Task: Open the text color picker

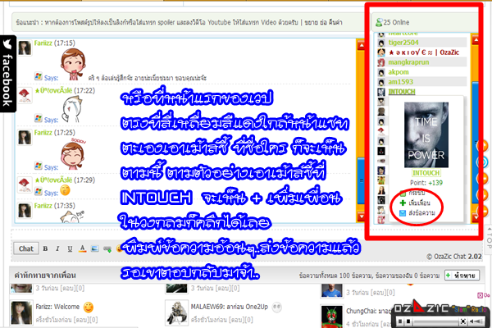Action: (x=82, y=248)
